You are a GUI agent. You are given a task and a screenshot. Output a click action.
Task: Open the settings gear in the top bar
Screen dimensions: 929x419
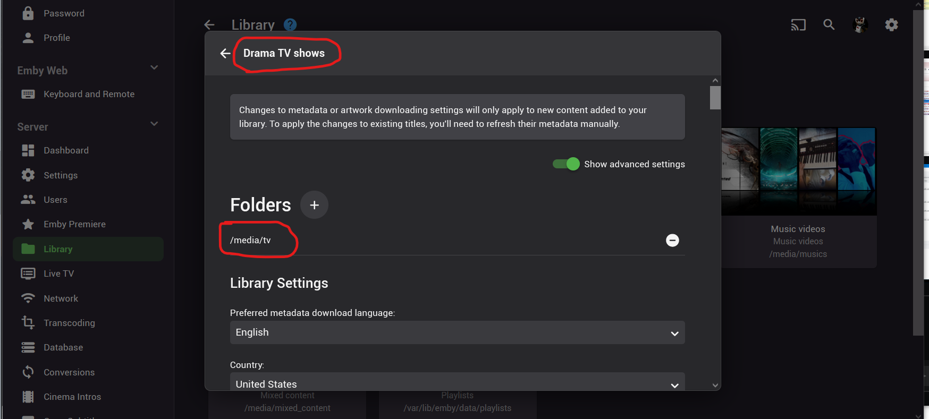coord(891,25)
